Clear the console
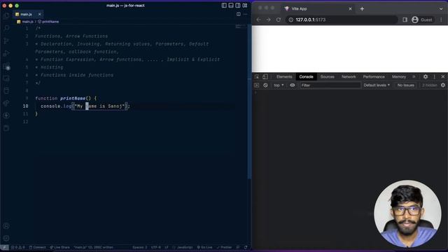This screenshot has height=252, width=448. pos(265,85)
